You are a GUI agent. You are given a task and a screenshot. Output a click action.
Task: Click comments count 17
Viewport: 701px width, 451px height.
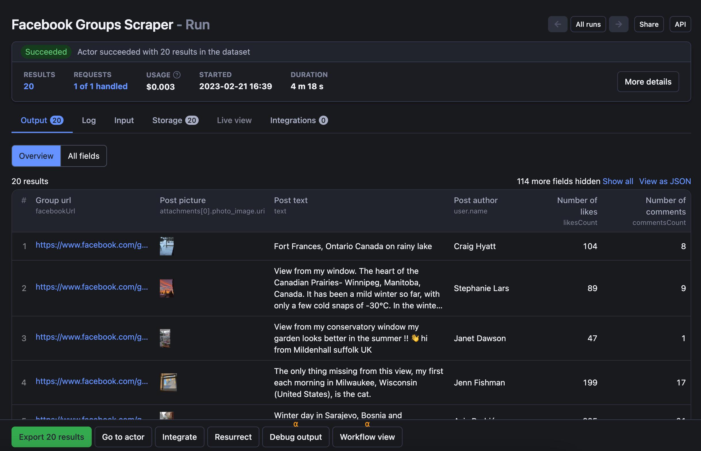[681, 383]
